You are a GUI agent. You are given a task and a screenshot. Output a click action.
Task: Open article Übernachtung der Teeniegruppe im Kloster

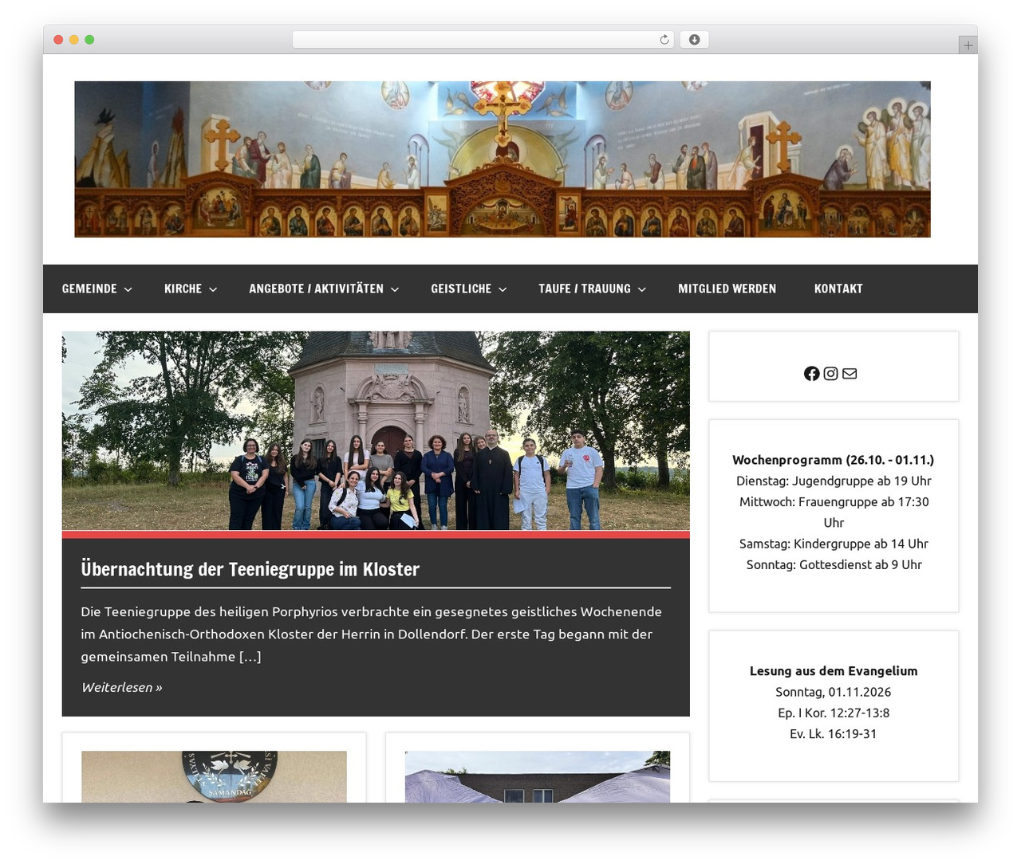[x=250, y=569]
